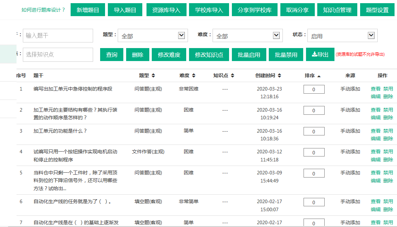The image size is (397, 227).
Task: Click 如何进行题库设计 help link
Action: 43,10
